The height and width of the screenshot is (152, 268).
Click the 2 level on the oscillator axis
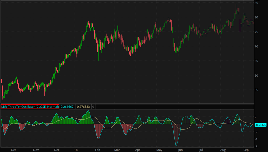point(256,117)
